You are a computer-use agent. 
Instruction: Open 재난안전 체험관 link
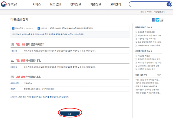(144, 56)
